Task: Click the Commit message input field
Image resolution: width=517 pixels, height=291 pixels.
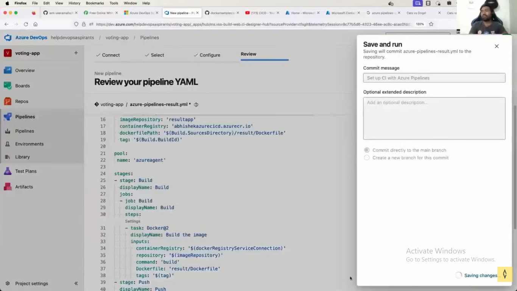Action: (x=434, y=78)
